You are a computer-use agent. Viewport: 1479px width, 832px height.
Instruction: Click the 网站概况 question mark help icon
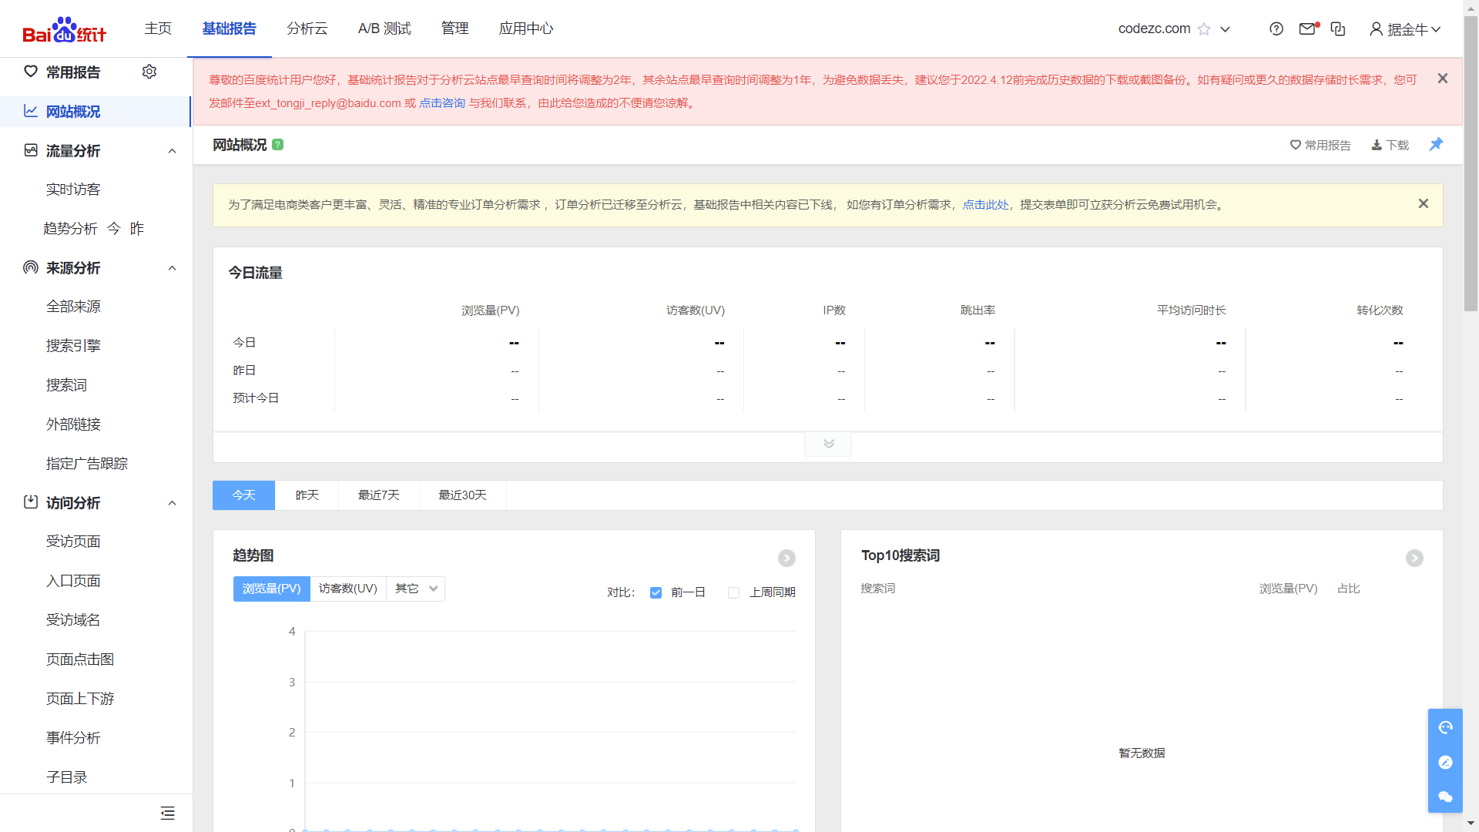coord(278,145)
